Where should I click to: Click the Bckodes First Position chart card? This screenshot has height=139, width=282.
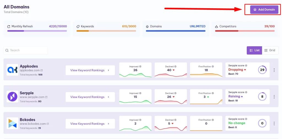tap(206, 123)
